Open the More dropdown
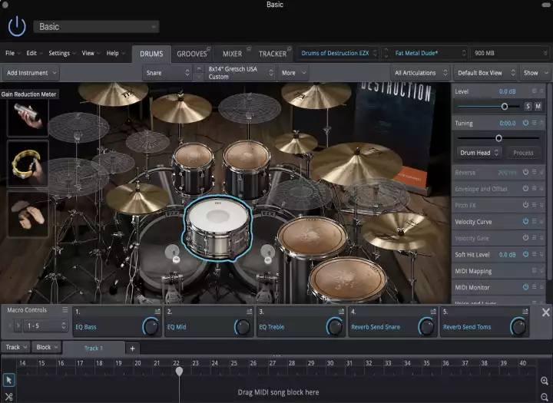The height and width of the screenshot is (403, 553). coord(293,73)
